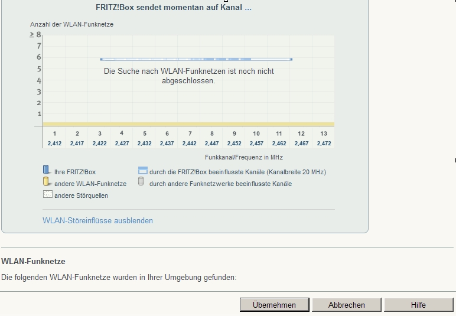The image size is (456, 316).
Task: Click the light-blue FRITZ!Box influenced channels legend icon
Action: point(143,170)
